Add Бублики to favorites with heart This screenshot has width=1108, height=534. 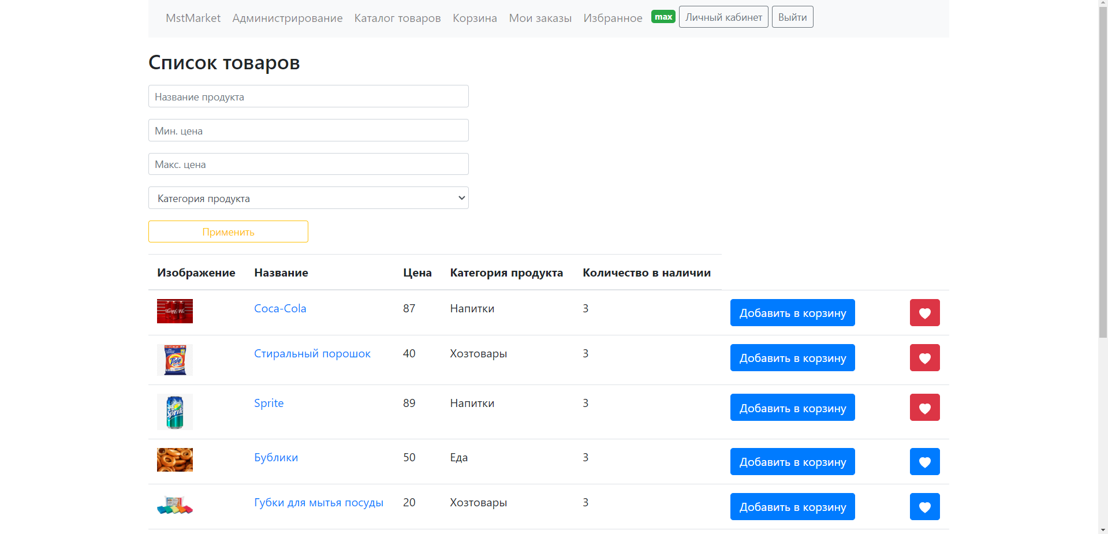click(x=924, y=462)
